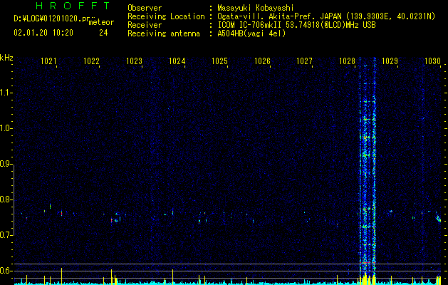This screenshot has width=448, height=285.
Task: Click the 1022 time axis marker
Action: 91,61
